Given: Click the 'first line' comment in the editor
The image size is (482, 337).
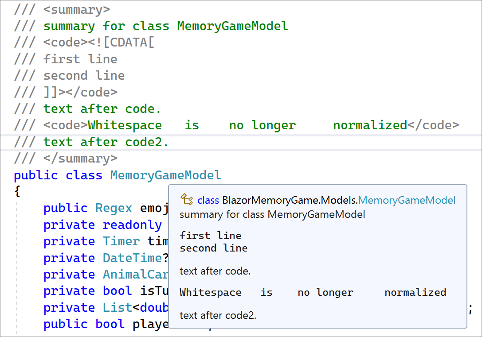Looking at the screenshot, I should tap(81, 59).
